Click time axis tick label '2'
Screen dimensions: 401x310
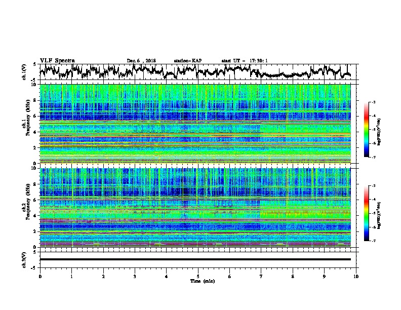(x=103, y=277)
